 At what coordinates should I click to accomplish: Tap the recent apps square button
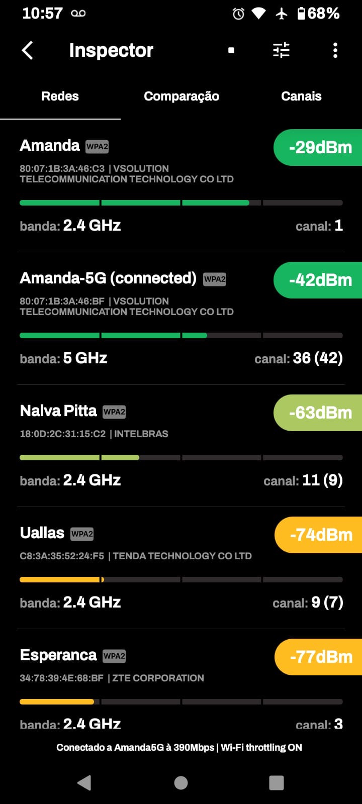click(x=277, y=782)
